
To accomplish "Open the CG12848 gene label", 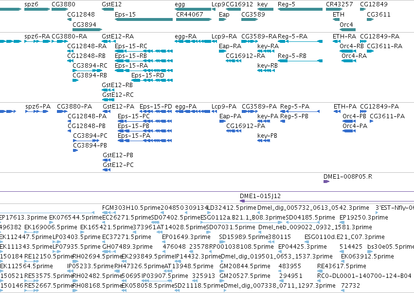I will (x=81, y=14).
